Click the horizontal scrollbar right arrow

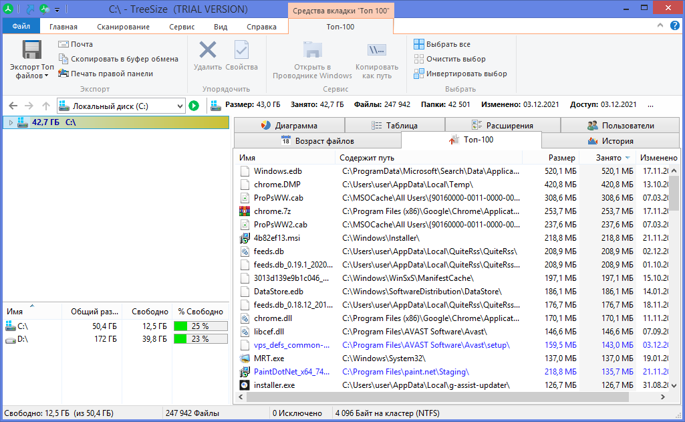click(663, 397)
